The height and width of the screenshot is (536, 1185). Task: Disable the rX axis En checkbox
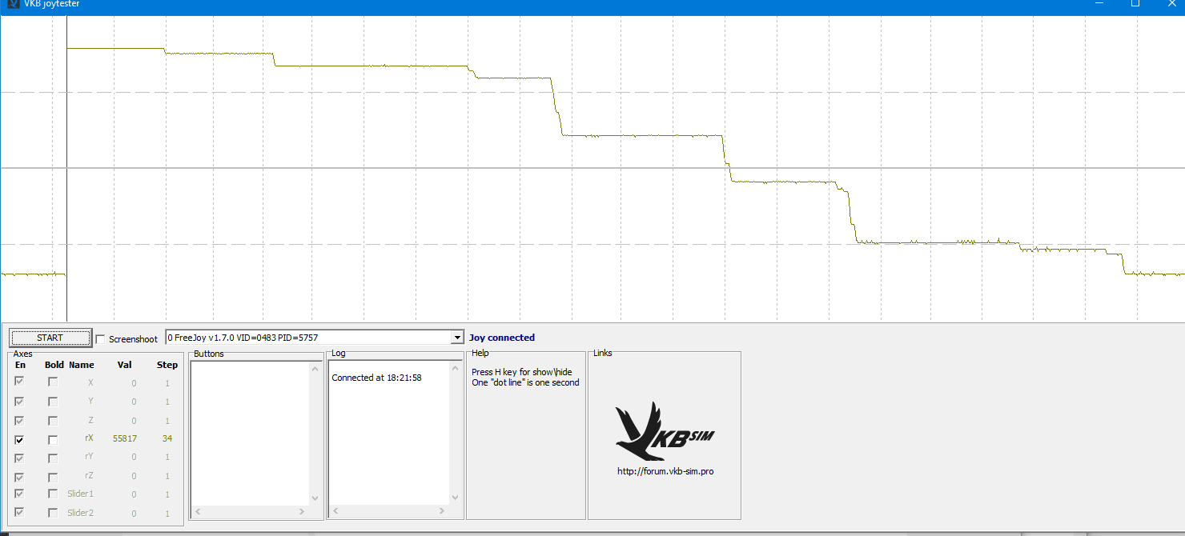click(x=19, y=439)
